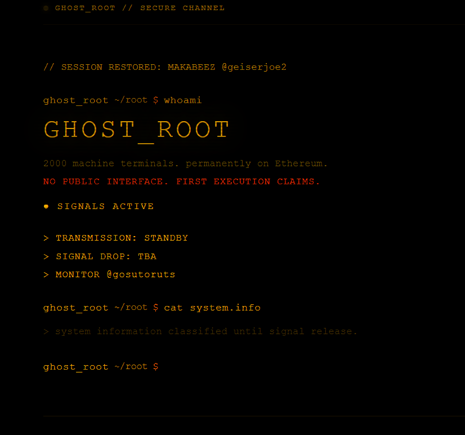Focus the empty terminal prompt at the bottom
Image resolution: width=465 pixels, height=435 pixels.
pos(101,367)
